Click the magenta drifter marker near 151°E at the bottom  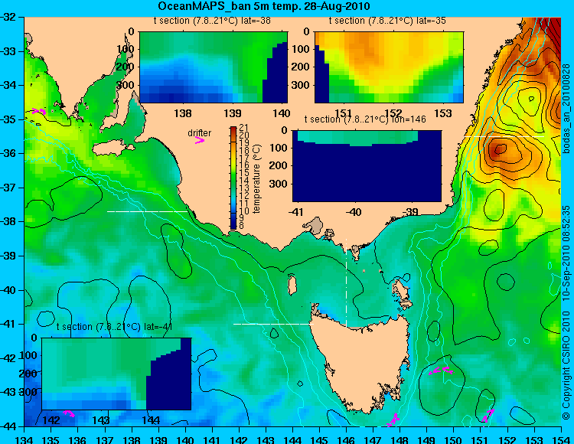(488, 415)
